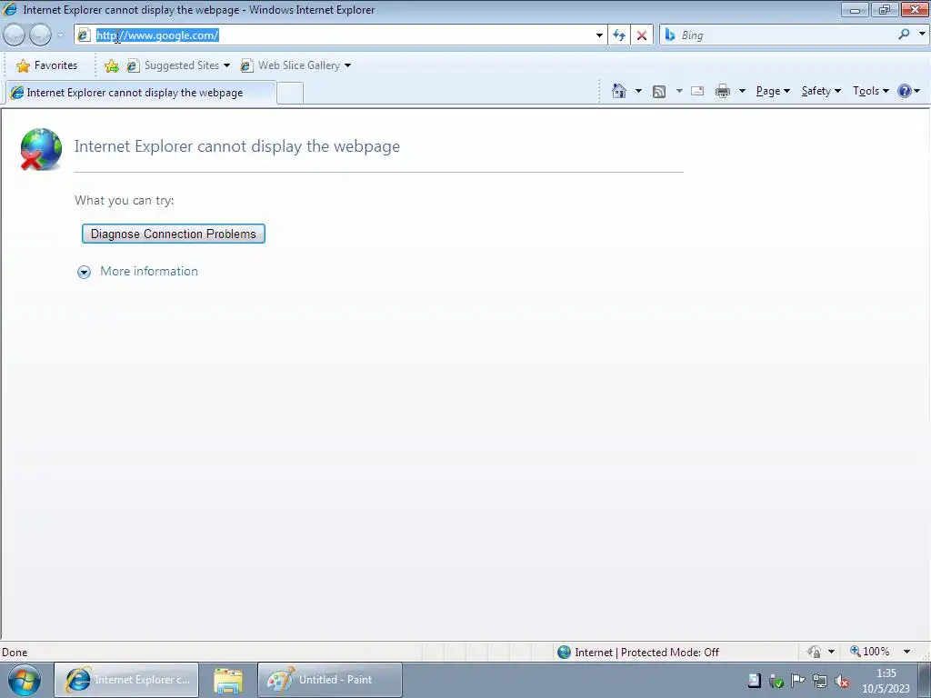
Task: Expand the address bar autocomplete dropdown
Action: pyautogui.click(x=599, y=35)
